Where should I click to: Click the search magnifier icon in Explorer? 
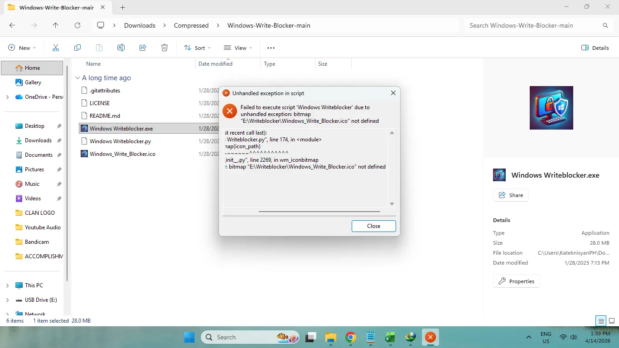point(605,25)
